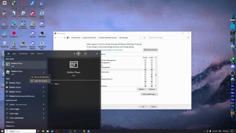
Task: Click the taskbar search box showing roblox
Action: 20,131
